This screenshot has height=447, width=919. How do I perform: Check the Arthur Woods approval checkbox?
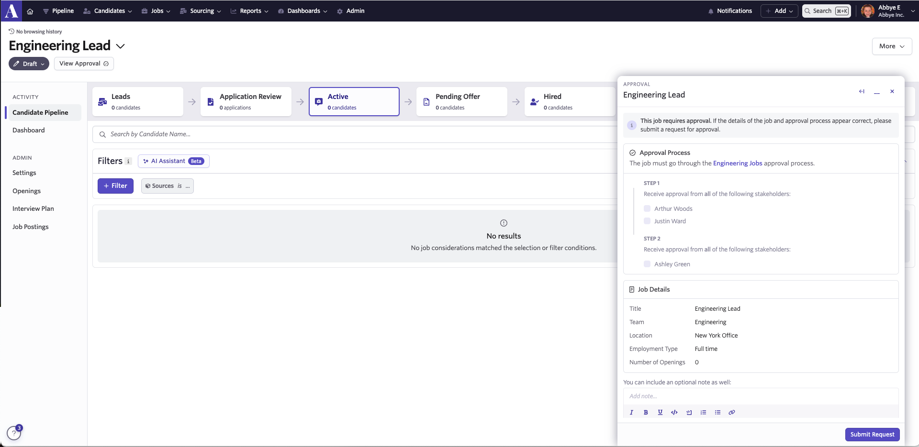coord(647,208)
